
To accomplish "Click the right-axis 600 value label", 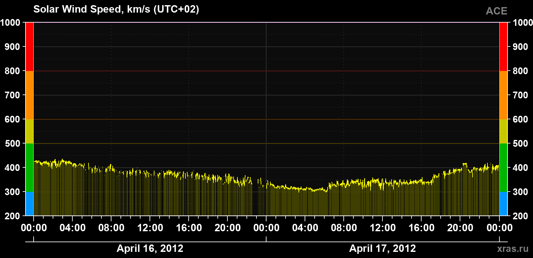I will point(520,119).
